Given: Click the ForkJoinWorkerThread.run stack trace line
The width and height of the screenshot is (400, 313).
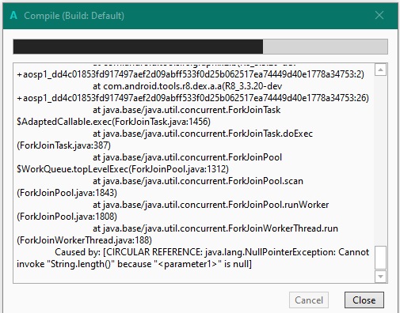Looking at the screenshot, I should tap(215, 228).
